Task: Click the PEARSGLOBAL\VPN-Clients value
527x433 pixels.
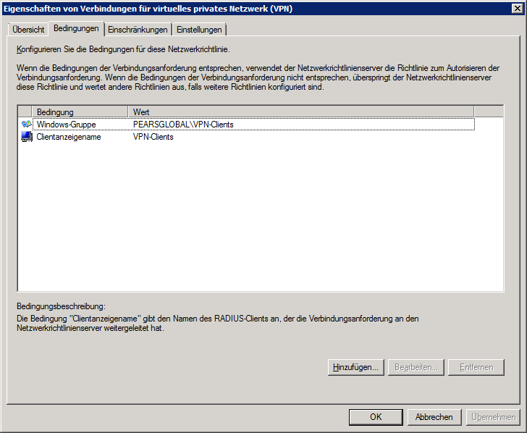Action: (183, 125)
